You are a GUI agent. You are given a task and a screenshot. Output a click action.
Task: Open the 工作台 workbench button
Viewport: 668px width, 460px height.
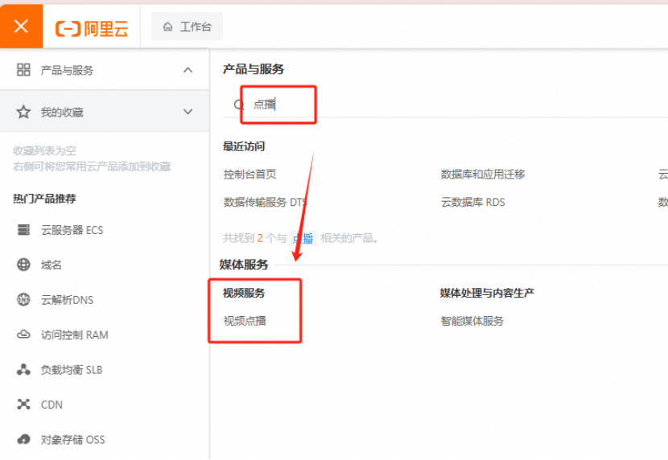tap(187, 27)
